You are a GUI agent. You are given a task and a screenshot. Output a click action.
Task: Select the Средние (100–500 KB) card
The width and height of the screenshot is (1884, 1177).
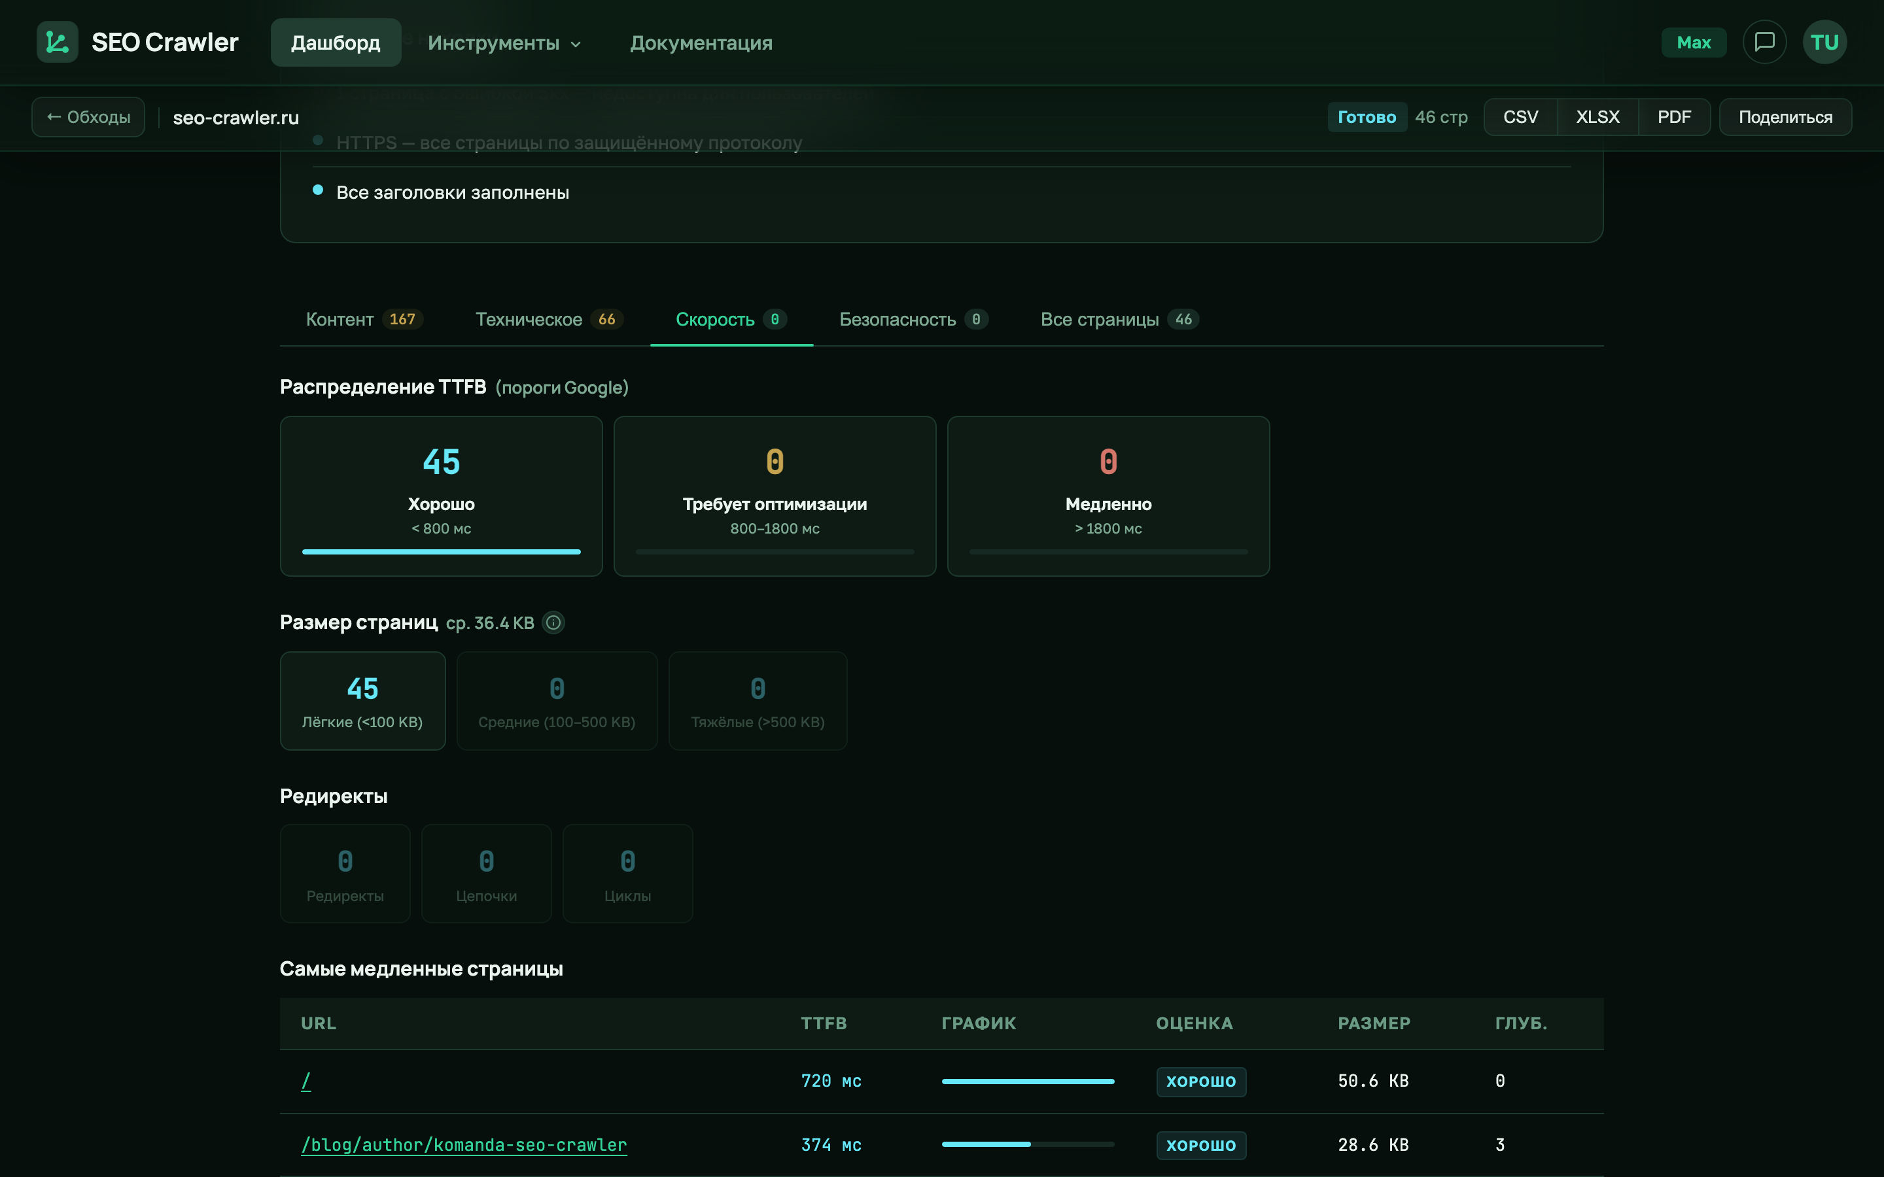[557, 700]
